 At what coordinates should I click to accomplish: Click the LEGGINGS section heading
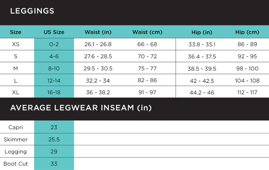[x=32, y=11]
